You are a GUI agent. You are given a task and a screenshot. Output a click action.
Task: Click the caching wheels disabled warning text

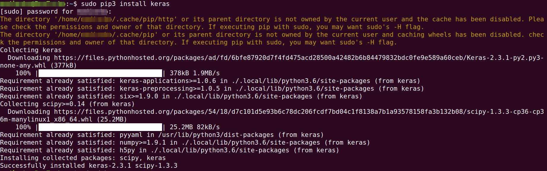[272, 39]
